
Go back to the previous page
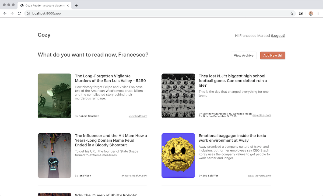(5, 13)
